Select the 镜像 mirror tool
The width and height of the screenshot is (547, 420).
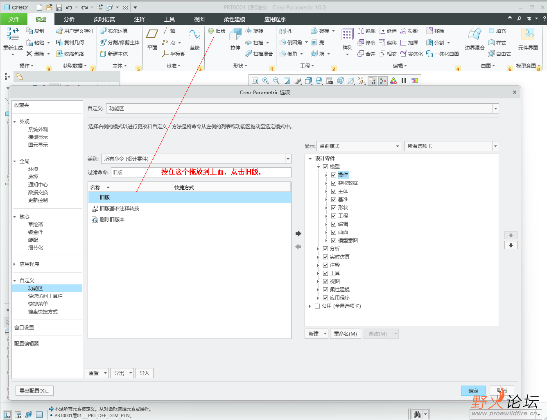tap(366, 31)
